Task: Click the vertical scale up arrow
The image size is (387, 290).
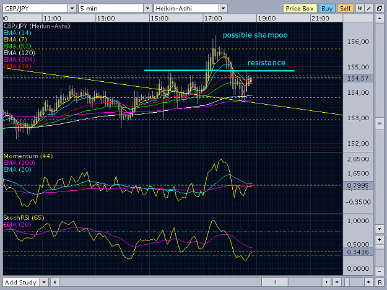Action: click(379, 19)
